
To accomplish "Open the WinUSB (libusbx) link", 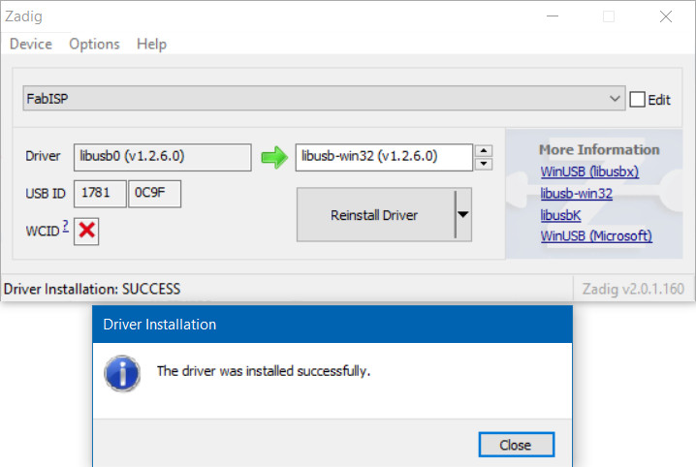I will (589, 171).
